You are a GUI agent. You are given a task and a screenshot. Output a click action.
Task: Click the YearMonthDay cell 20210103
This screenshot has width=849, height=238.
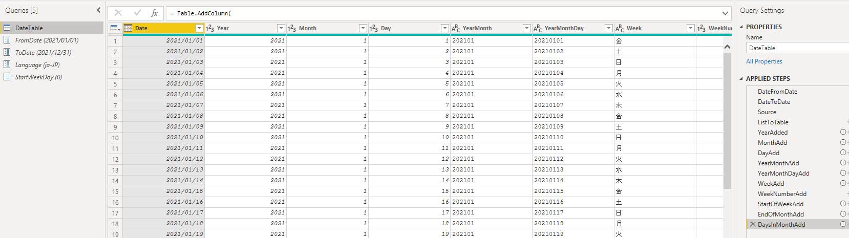point(574,62)
